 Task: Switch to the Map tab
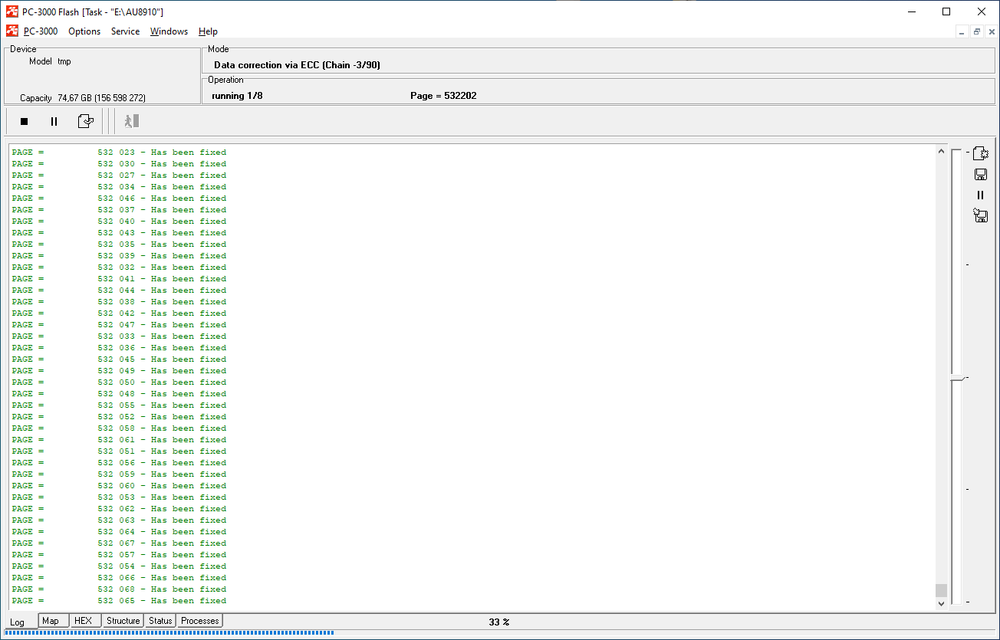[51, 621]
